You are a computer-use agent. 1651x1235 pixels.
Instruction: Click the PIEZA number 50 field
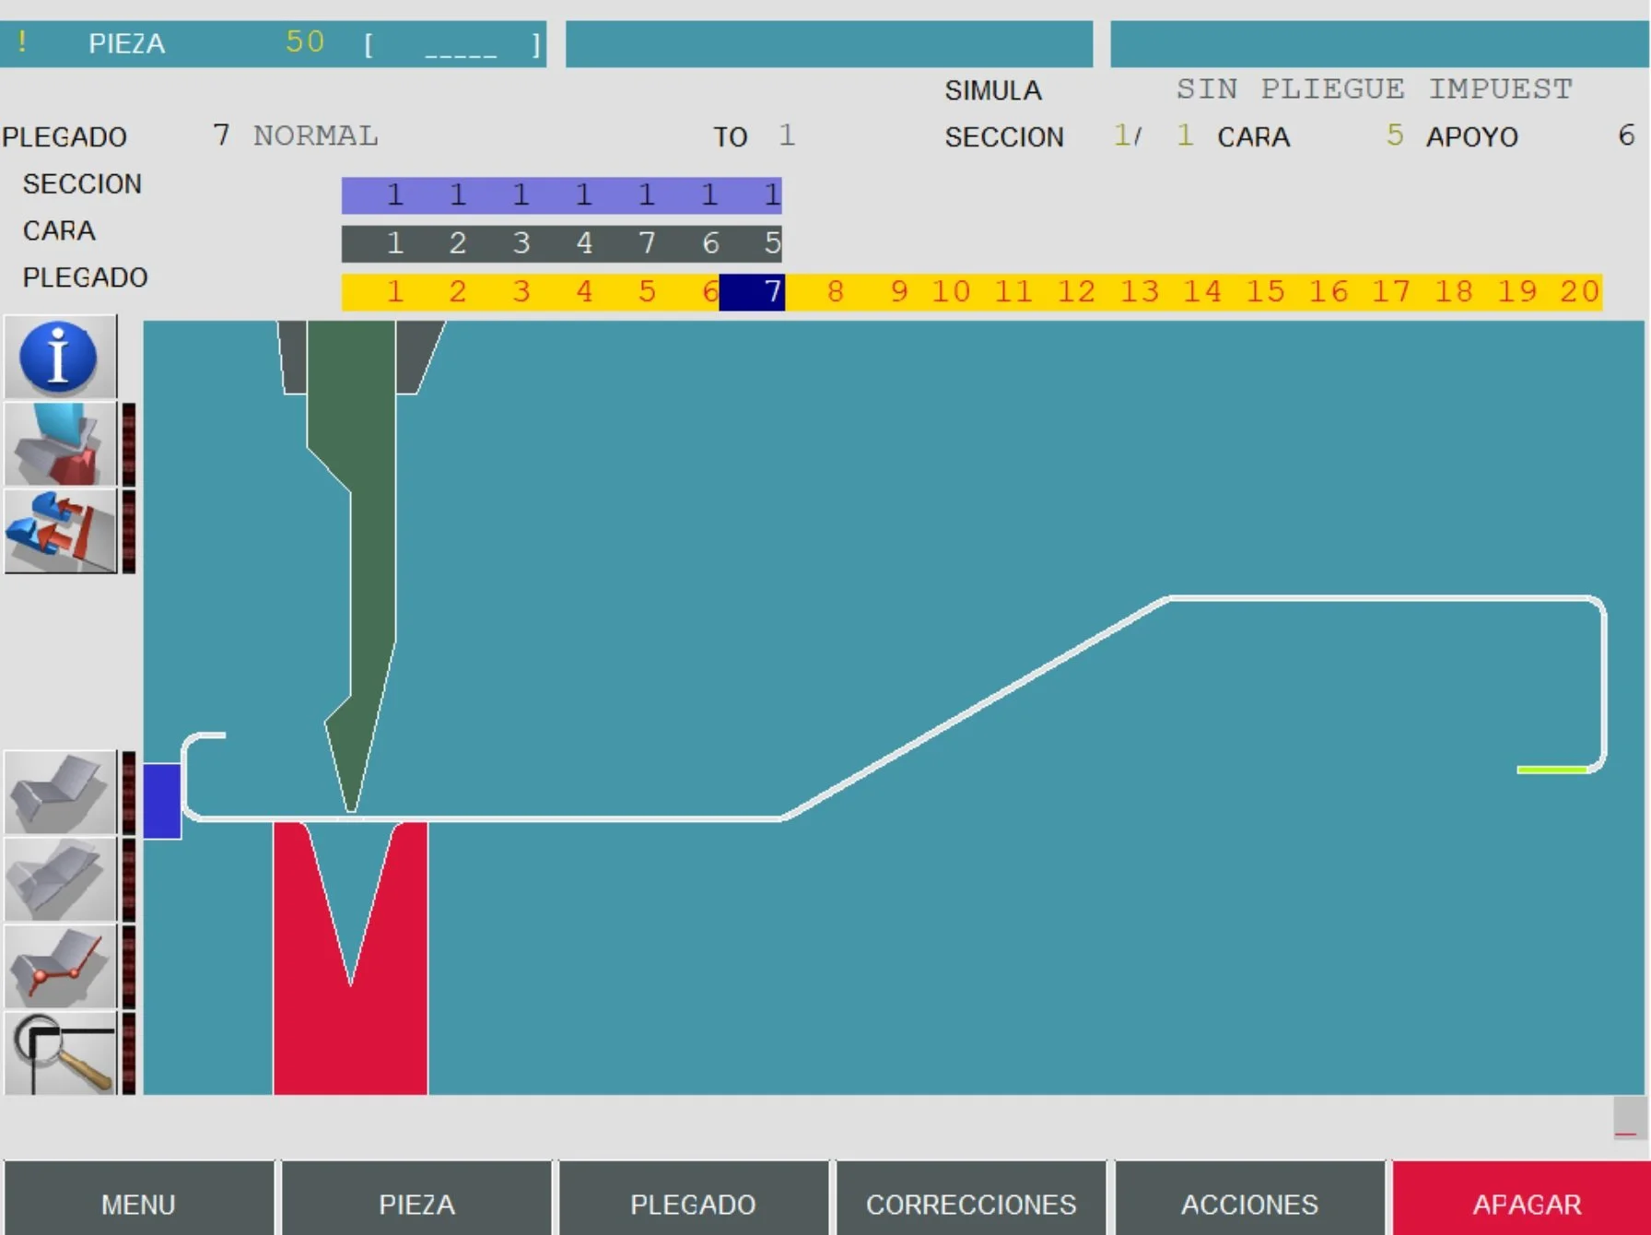305,42
